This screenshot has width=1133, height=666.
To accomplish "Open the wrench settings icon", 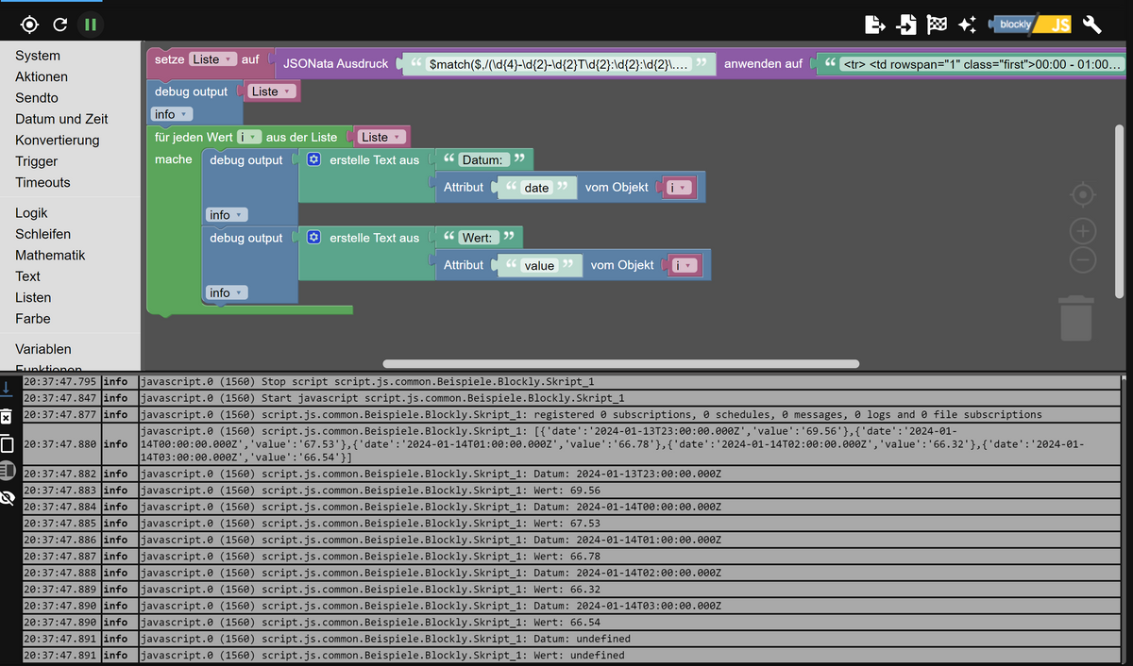I will [1092, 25].
